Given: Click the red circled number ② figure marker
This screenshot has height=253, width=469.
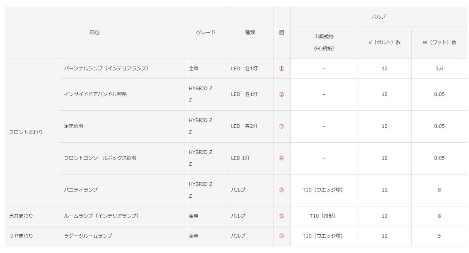Looking at the screenshot, I should point(281,94).
